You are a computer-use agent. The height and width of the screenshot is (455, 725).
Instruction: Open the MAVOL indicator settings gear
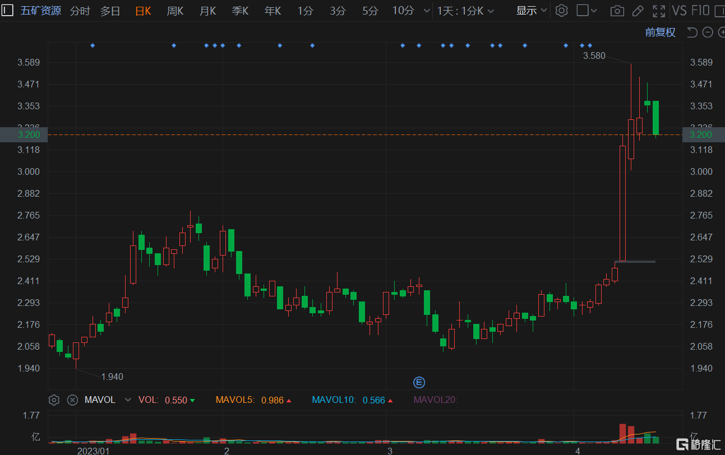click(x=54, y=400)
